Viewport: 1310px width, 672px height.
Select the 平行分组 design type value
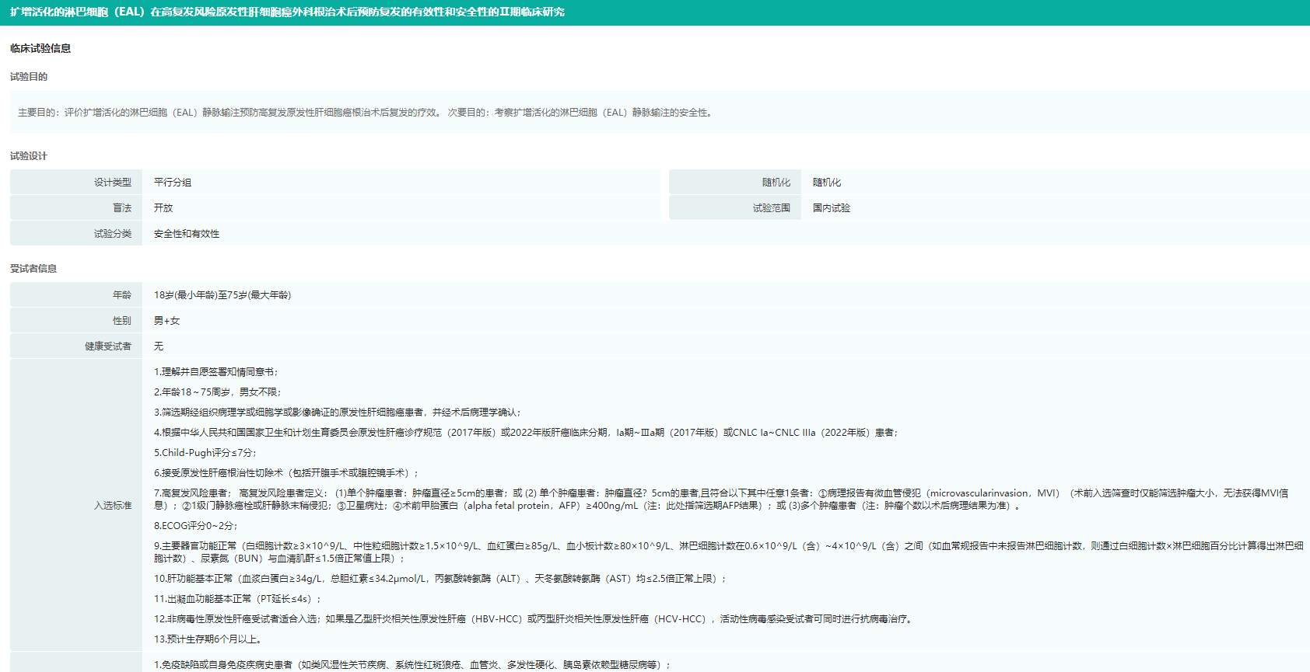pos(173,183)
